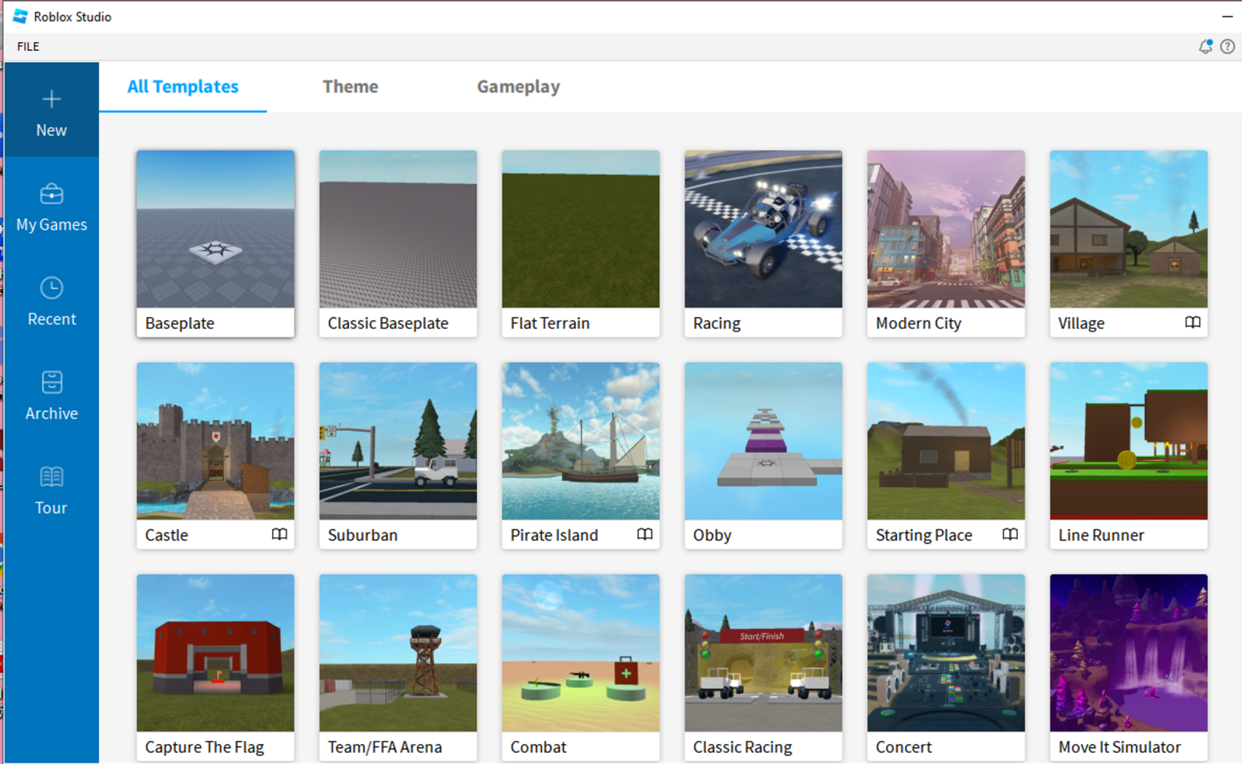
Task: Select the Team/FFA Arena template thumbnail
Action: tap(398, 653)
